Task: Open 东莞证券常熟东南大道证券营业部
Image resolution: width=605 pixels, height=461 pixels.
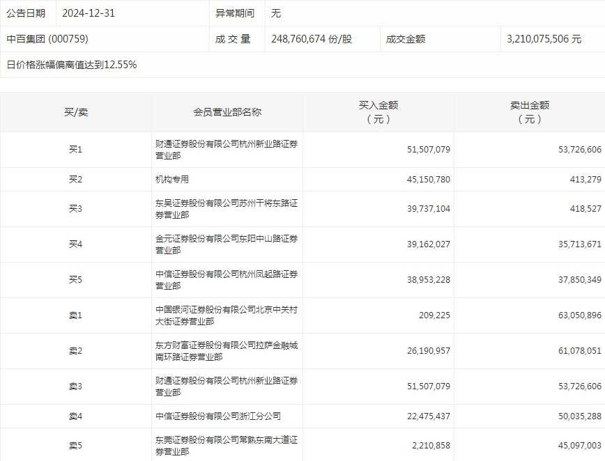Action: [227, 446]
